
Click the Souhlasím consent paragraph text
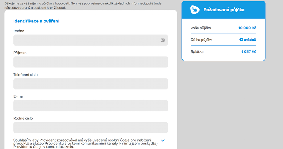(85, 143)
